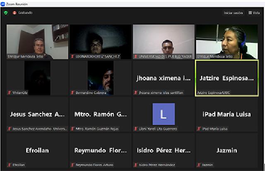Click the Zoom logo in title bar
265x171 pixels.
[x=2, y=3]
